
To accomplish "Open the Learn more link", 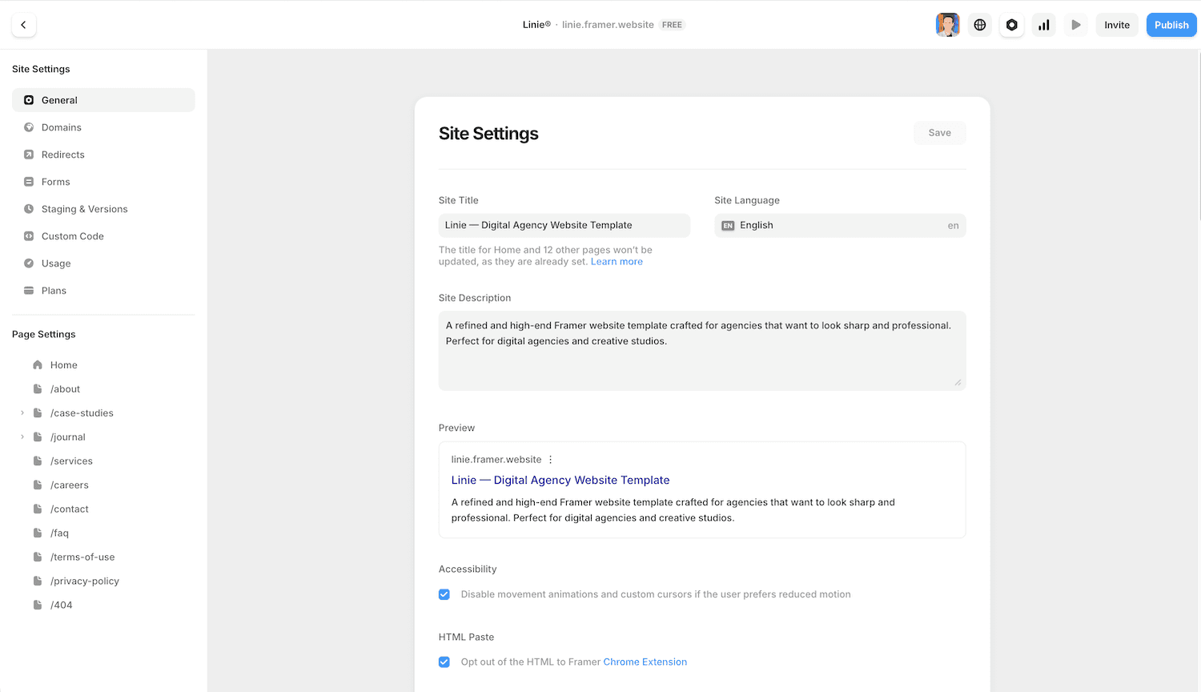I will (x=617, y=261).
